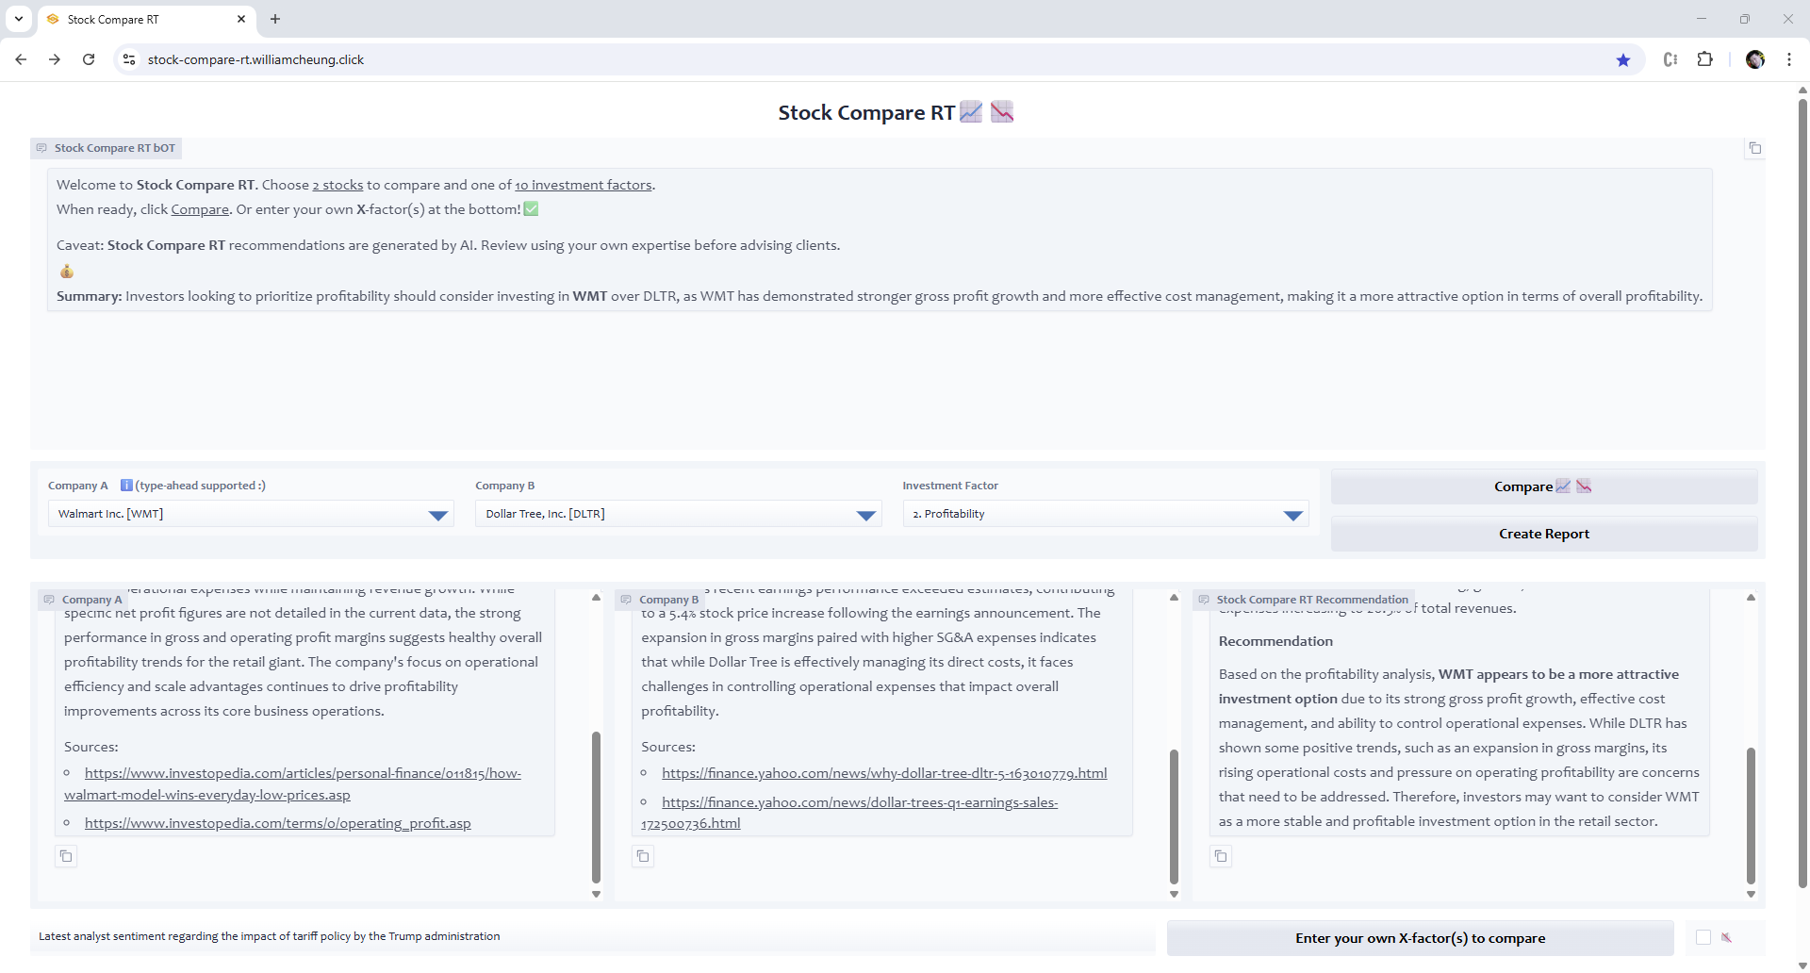Bookmark this page with the star icon
Screen dimensions: 1810x973
[1623, 59]
